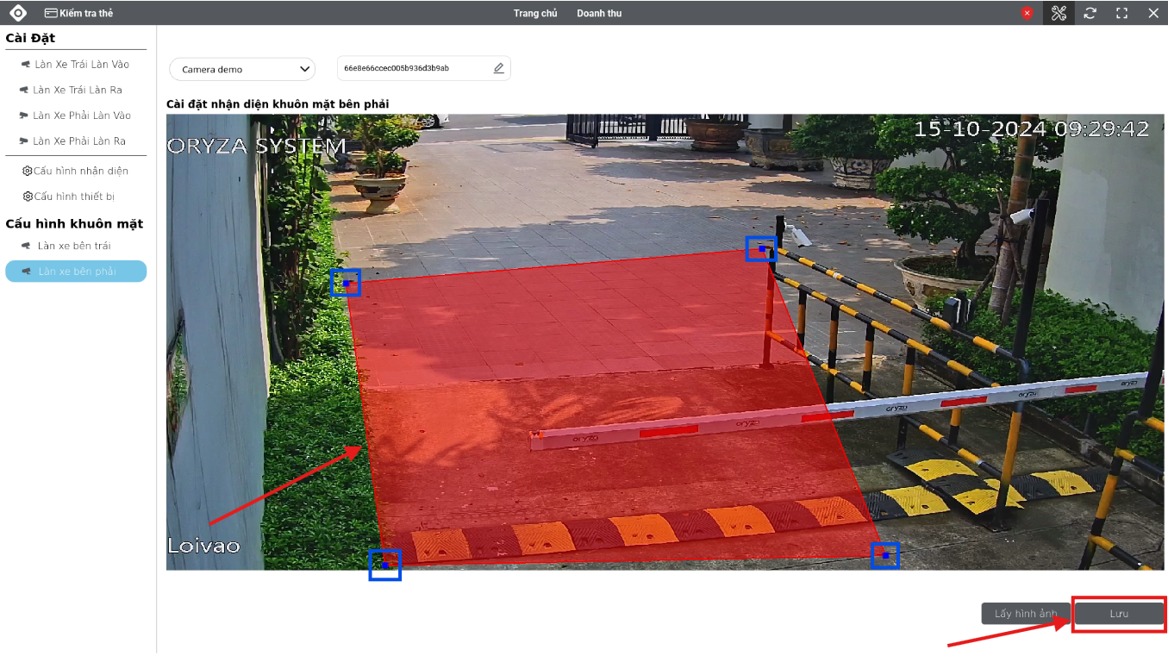Click the refresh arrows icon

pos(1090,13)
